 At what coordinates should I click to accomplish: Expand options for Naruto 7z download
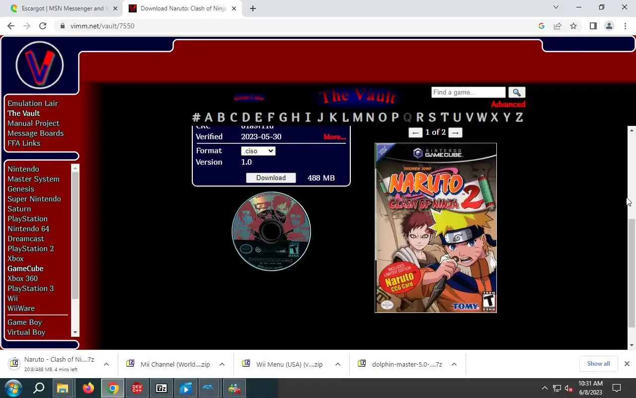point(106,364)
